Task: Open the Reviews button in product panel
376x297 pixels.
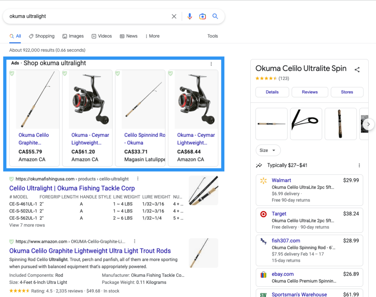Action: 310,92
